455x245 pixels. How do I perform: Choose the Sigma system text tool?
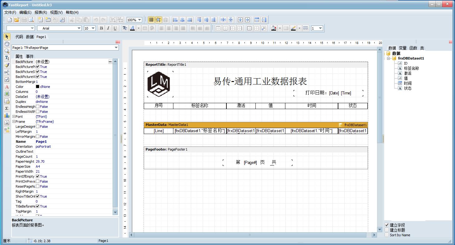(x=7, y=108)
